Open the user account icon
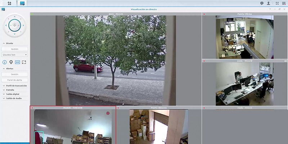This screenshot has height=144, width=288. pyautogui.click(x=268, y=3)
